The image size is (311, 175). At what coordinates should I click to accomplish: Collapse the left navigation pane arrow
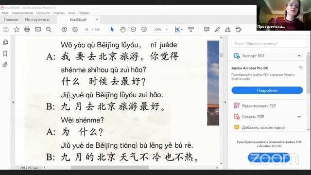point(13,103)
